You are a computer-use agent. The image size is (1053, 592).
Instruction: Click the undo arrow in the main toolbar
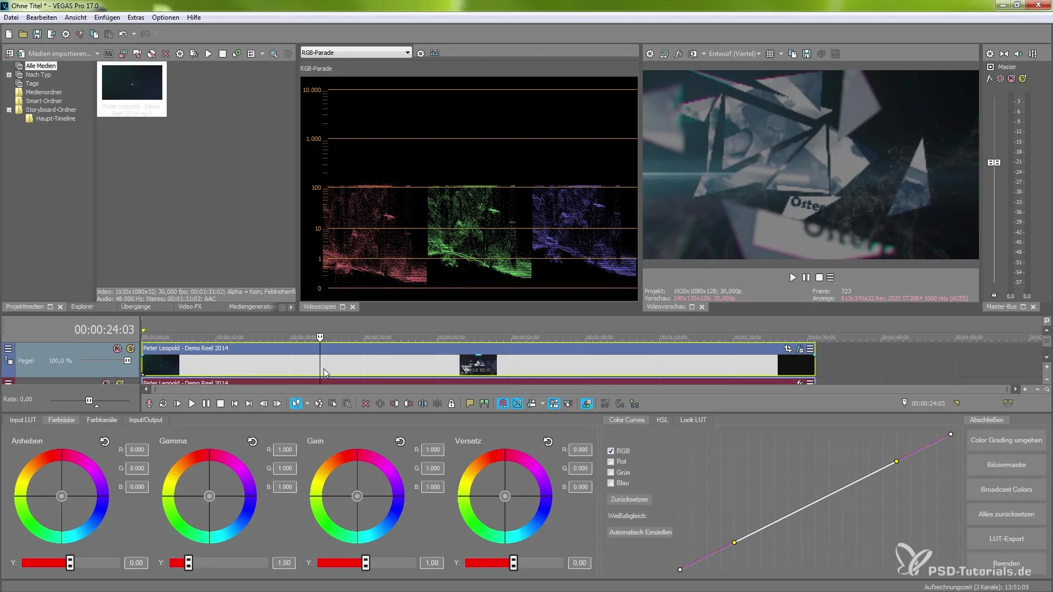pyautogui.click(x=123, y=34)
